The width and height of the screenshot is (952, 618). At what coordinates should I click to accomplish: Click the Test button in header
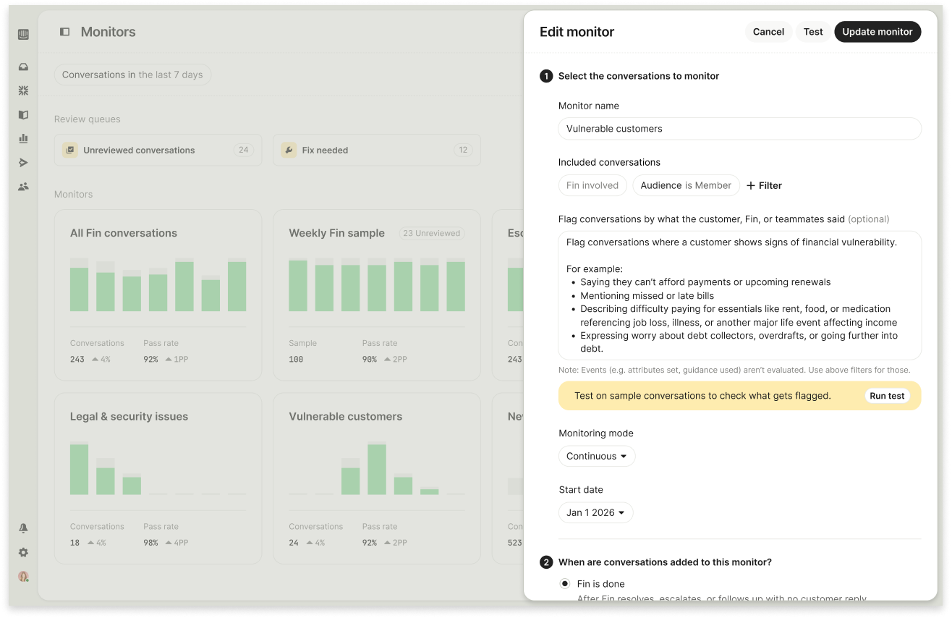tap(813, 32)
